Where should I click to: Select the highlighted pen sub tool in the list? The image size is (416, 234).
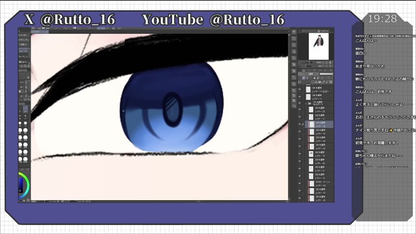coord(24,51)
